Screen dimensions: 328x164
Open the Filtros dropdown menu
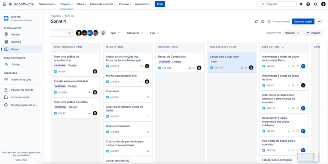pyautogui.click(x=82, y=4)
